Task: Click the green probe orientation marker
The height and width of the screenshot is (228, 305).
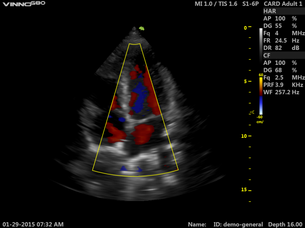Action: [x=142, y=28]
